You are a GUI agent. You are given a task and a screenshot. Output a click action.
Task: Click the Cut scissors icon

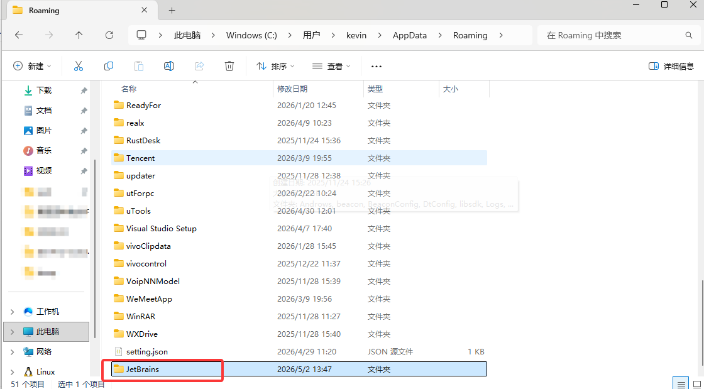pos(79,67)
